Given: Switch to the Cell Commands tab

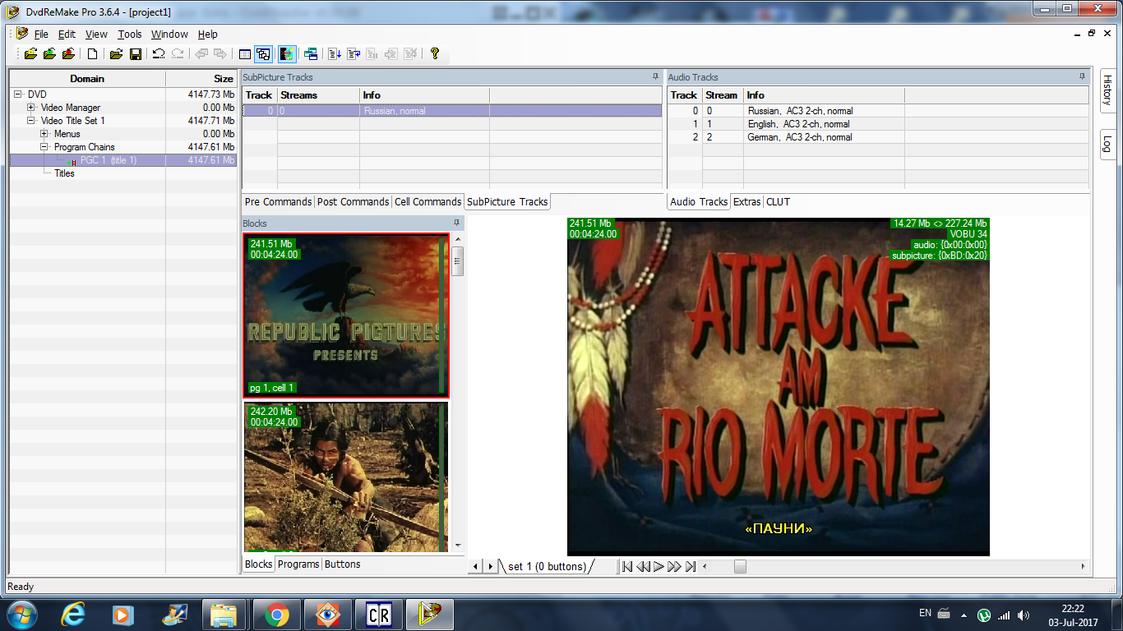Looking at the screenshot, I should pyautogui.click(x=427, y=202).
